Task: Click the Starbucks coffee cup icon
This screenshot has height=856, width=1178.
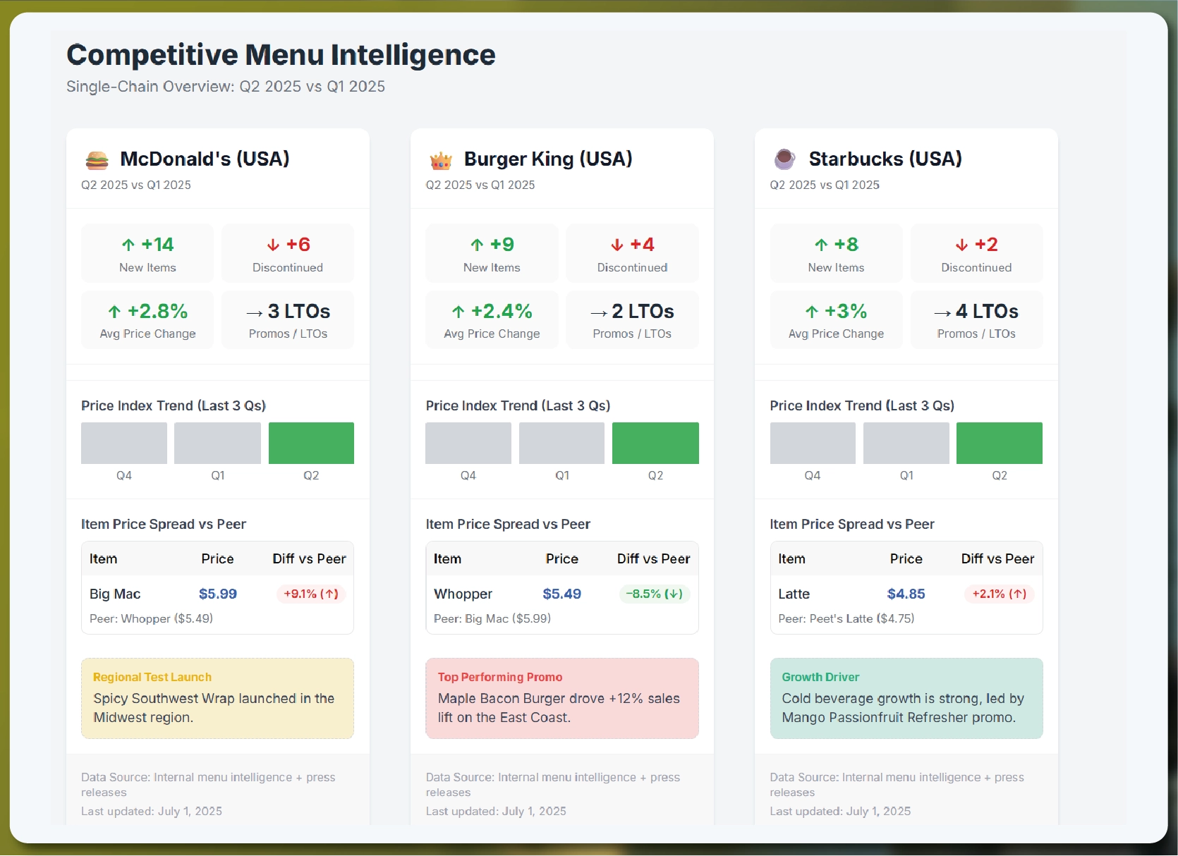Action: click(x=784, y=160)
